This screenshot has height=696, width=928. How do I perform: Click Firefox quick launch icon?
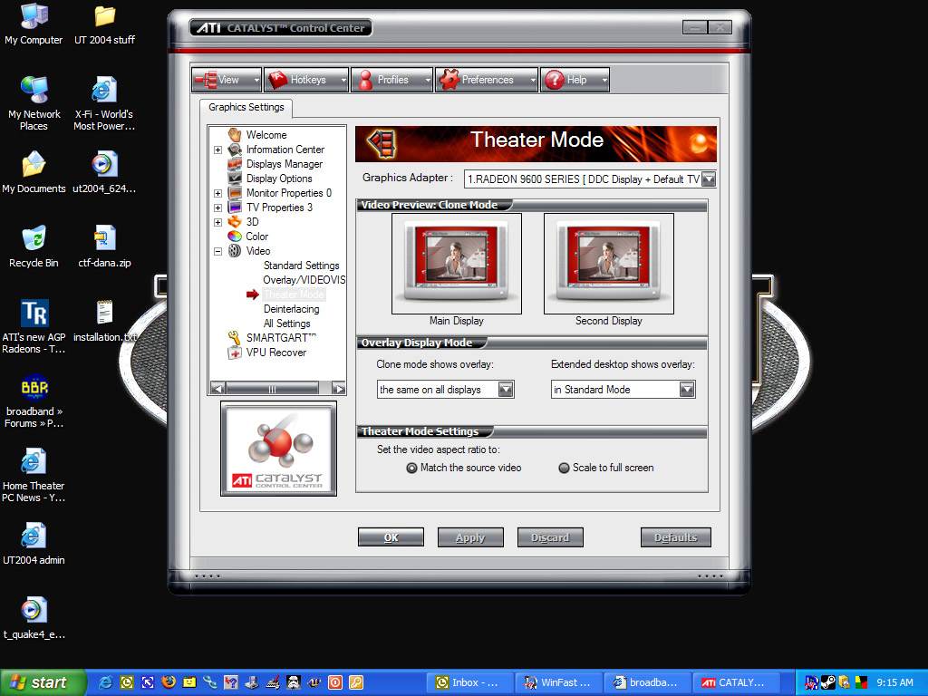pyautogui.click(x=169, y=682)
